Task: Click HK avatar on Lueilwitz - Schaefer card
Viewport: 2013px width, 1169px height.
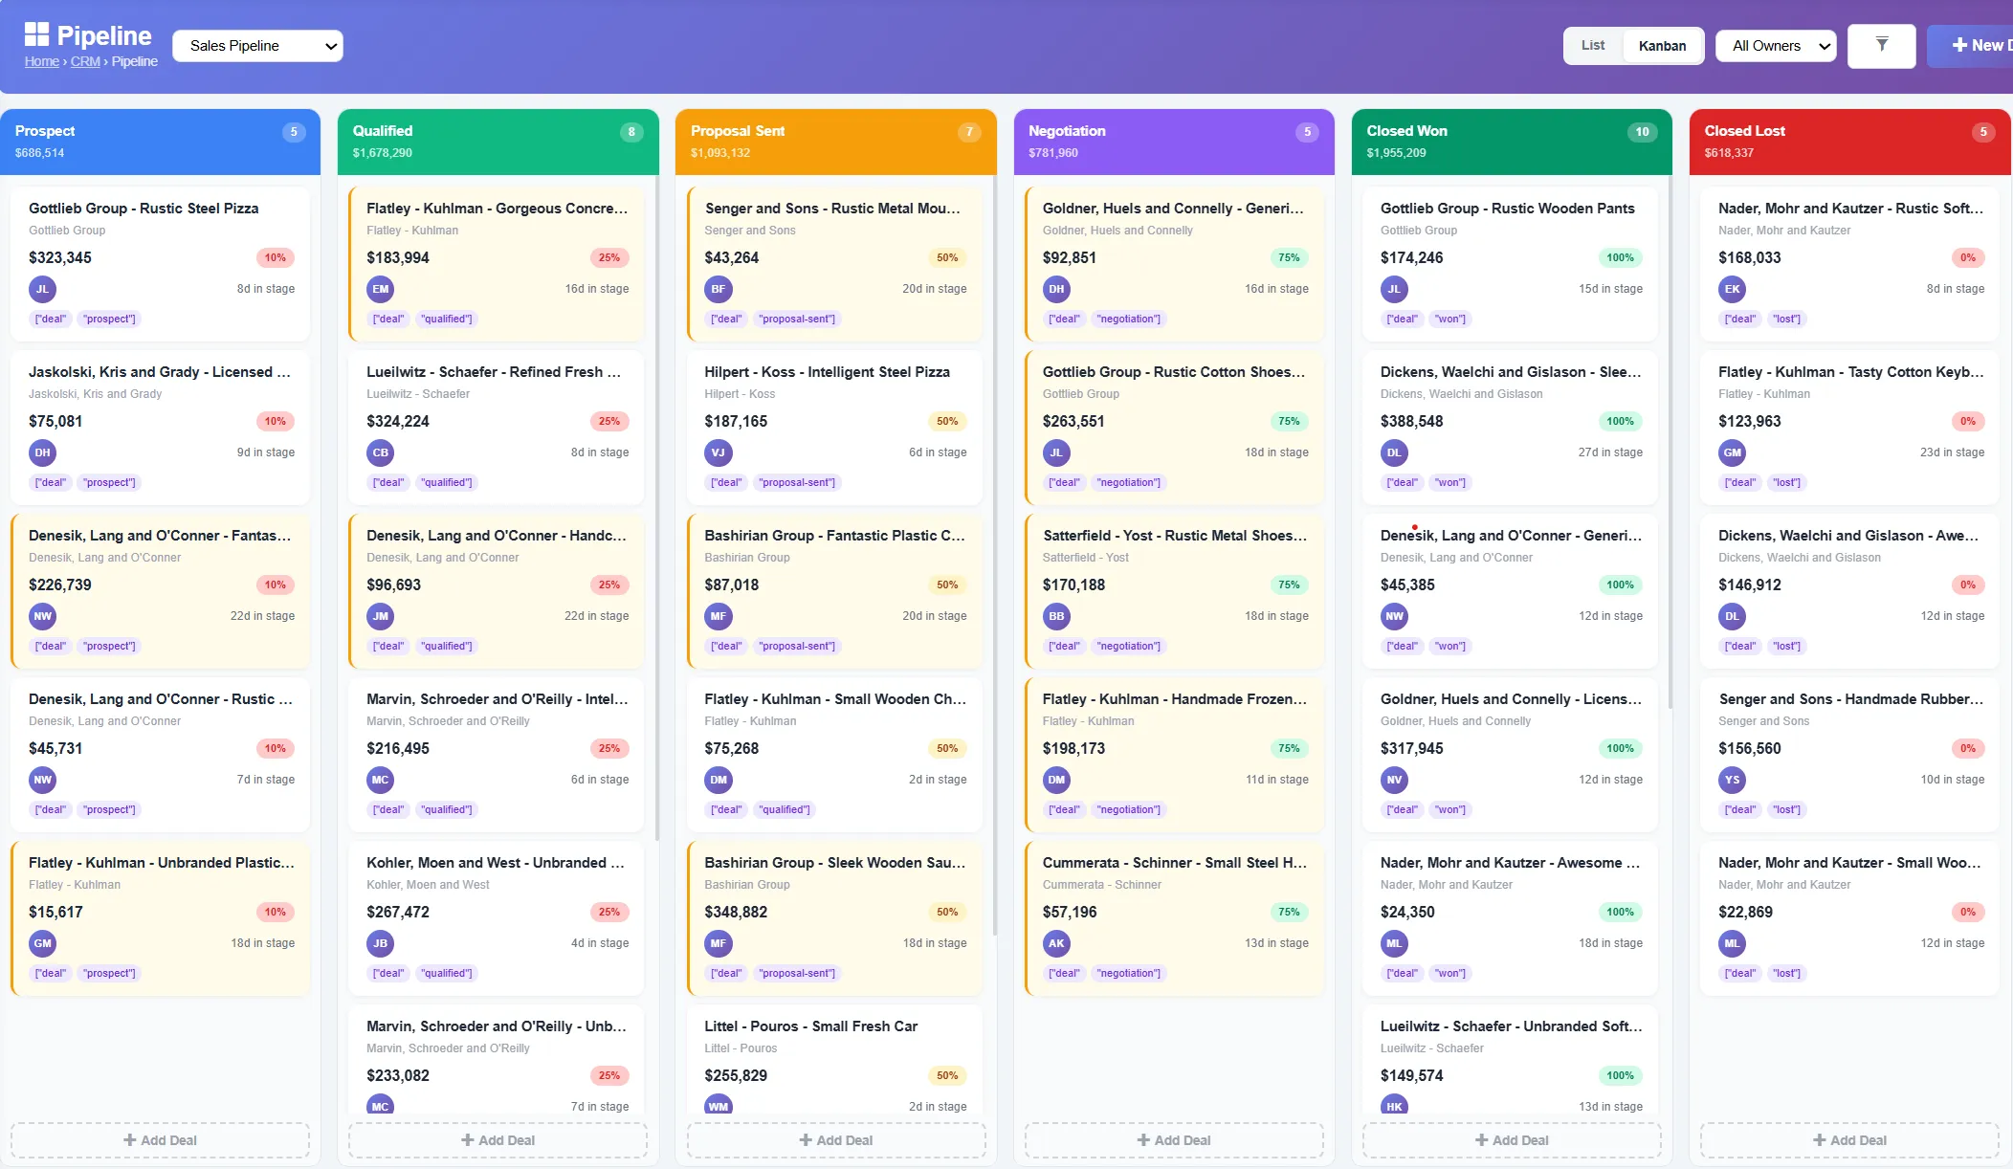Action: click(x=1394, y=1106)
